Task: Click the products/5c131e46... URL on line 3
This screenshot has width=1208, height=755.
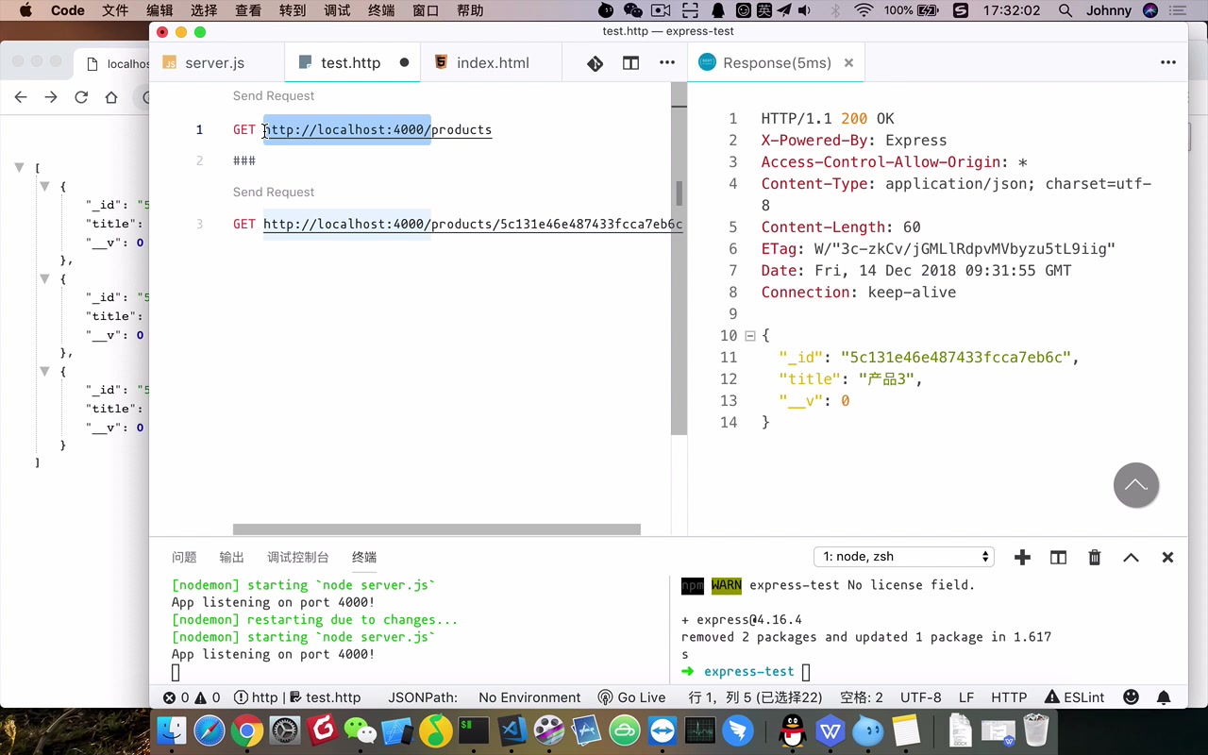Action: pyautogui.click(x=473, y=225)
